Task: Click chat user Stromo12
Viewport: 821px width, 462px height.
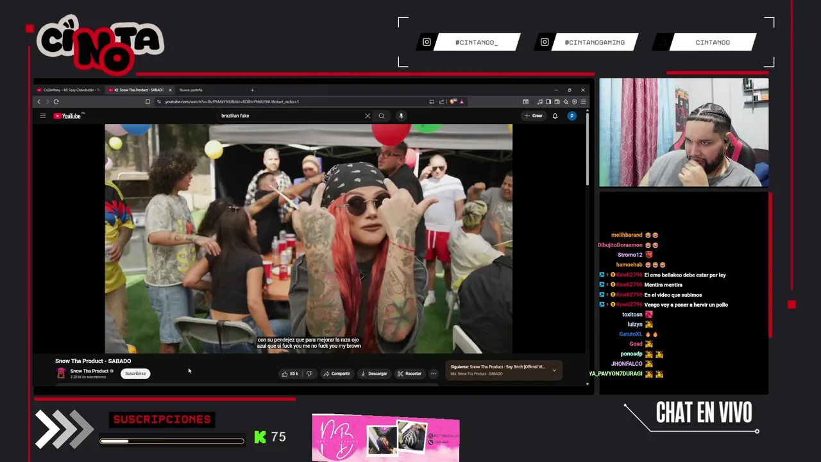Action: point(630,255)
